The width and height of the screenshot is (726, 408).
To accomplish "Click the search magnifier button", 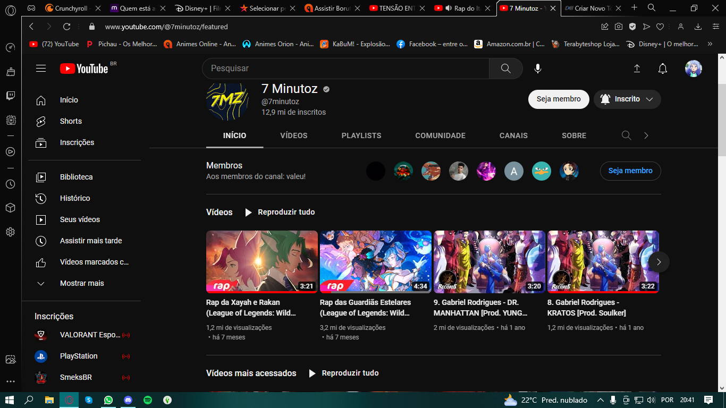I will coord(505,69).
